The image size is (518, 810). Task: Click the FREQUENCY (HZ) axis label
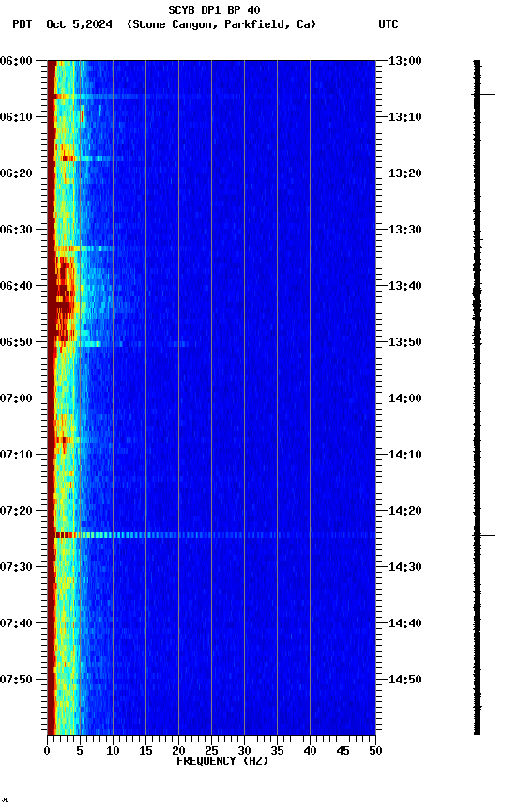222,761
